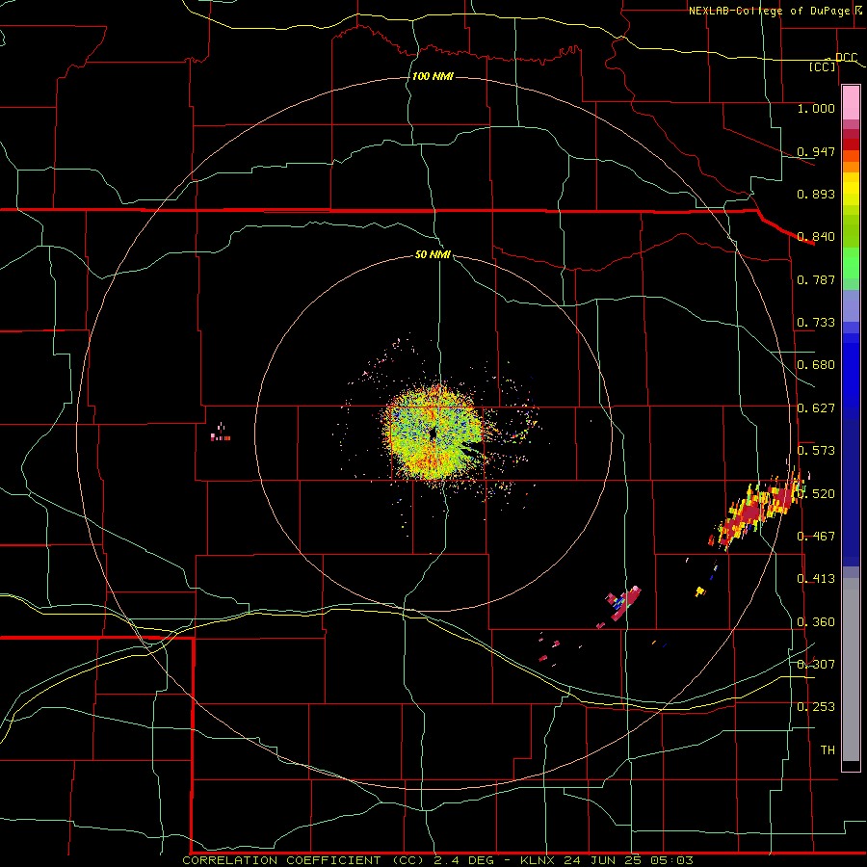Click the TH label on the scale
This screenshot has height=867, width=867.
(828, 750)
